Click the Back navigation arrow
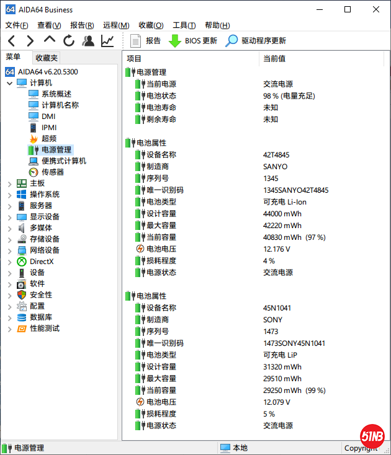 11,41
